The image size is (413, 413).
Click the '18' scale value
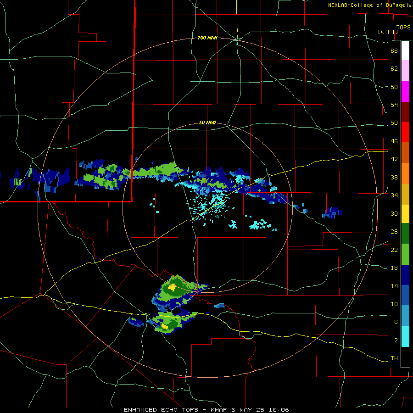[394, 268]
